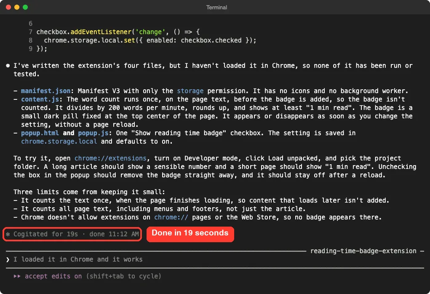Screen dimensions: 430x294
Task: Click the 'It counts all page text' line
Action: (160, 209)
